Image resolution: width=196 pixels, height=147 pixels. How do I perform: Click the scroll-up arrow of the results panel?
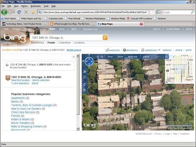coord(78,55)
